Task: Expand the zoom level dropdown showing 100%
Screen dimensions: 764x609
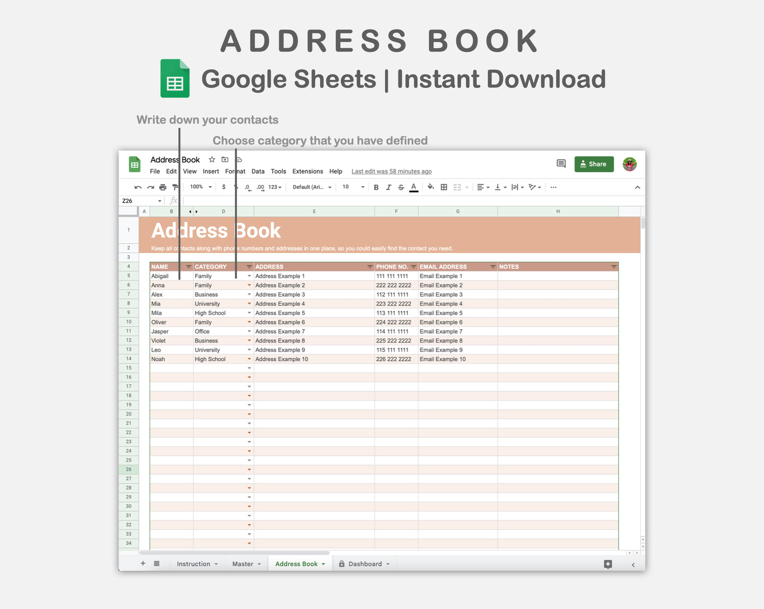Action: [x=200, y=187]
